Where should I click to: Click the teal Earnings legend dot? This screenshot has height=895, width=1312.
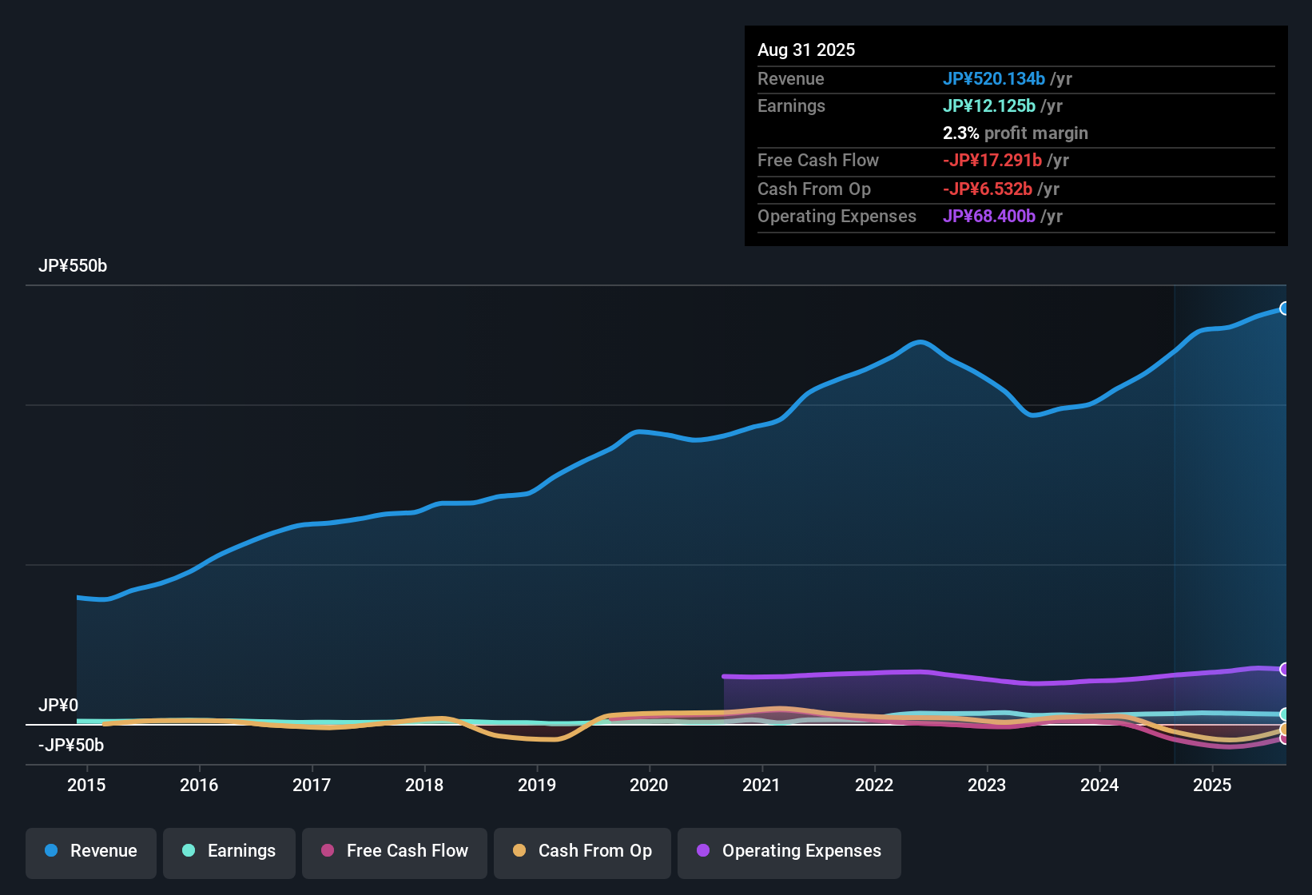coord(189,851)
